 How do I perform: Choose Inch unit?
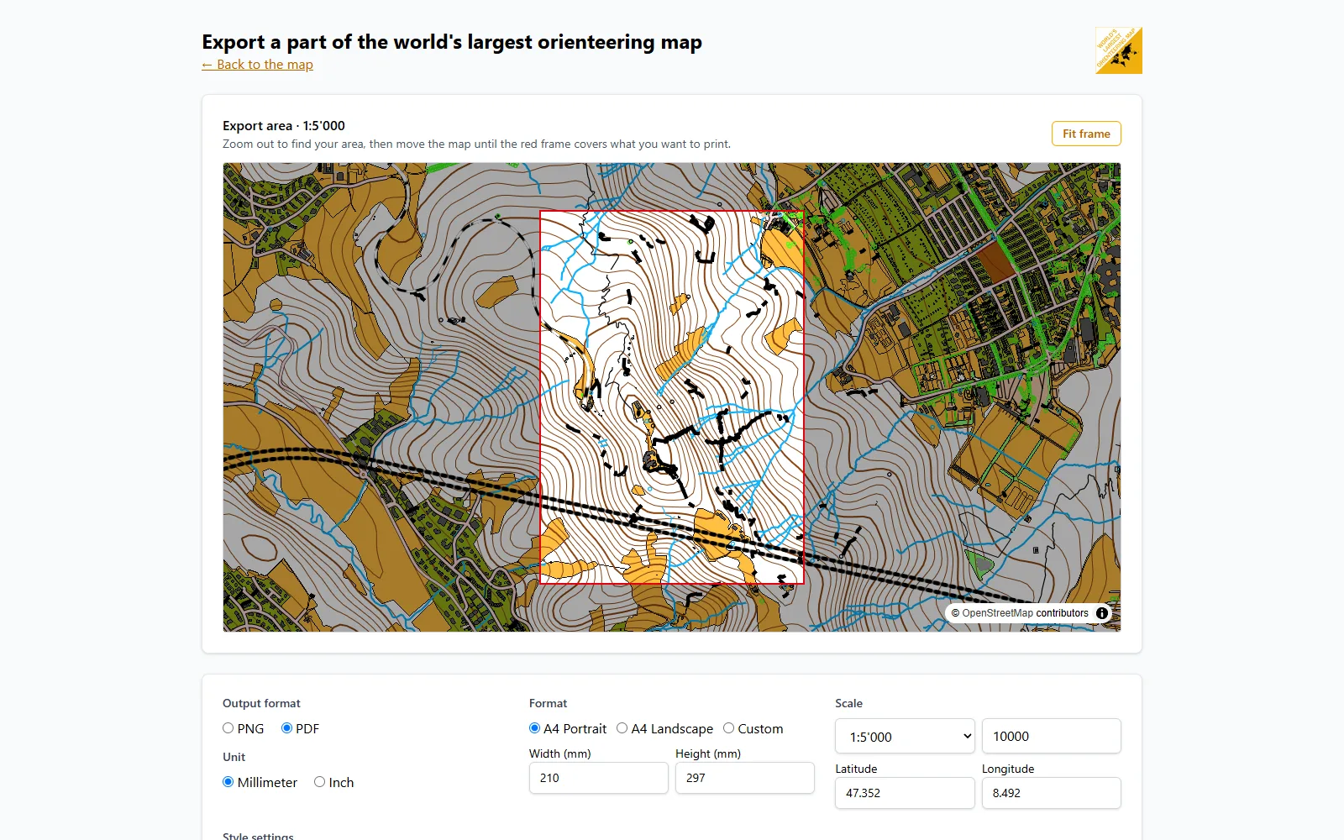pos(319,782)
